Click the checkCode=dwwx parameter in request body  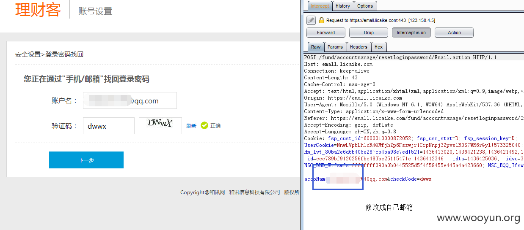tap(411, 179)
